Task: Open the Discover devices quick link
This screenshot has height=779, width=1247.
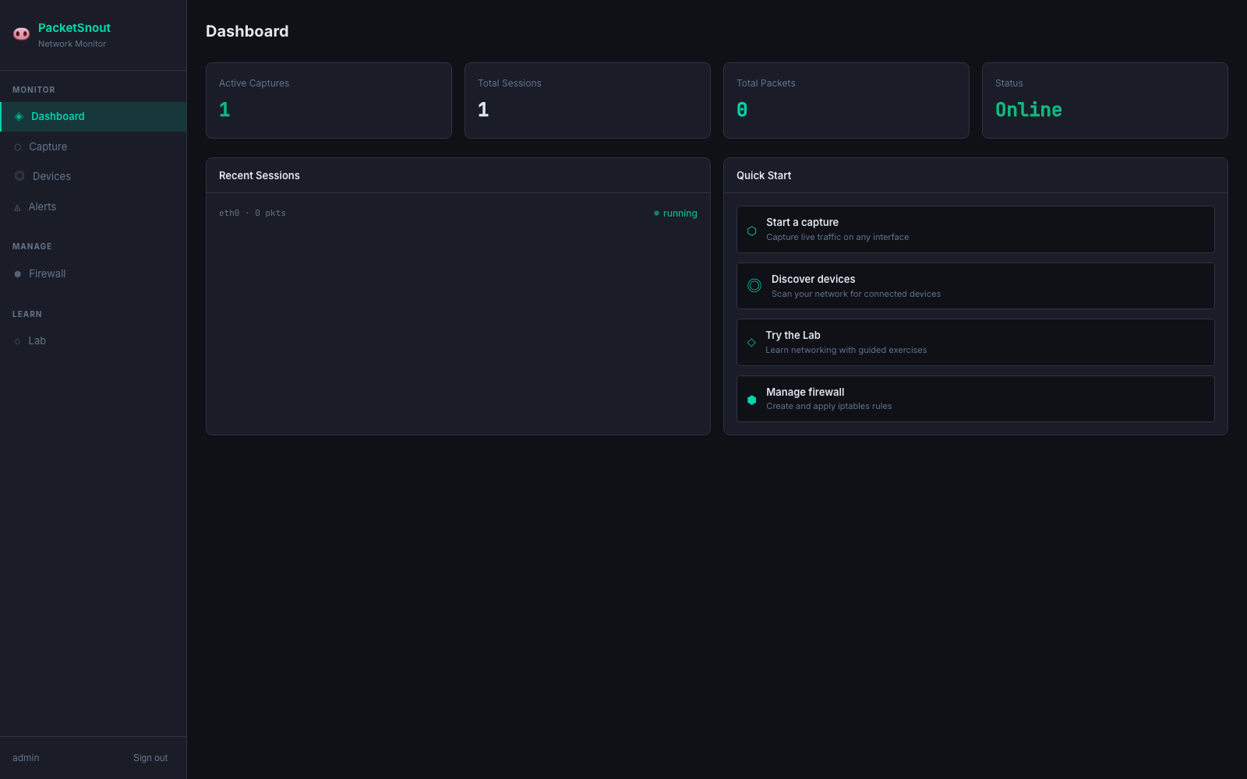Action: point(975,286)
